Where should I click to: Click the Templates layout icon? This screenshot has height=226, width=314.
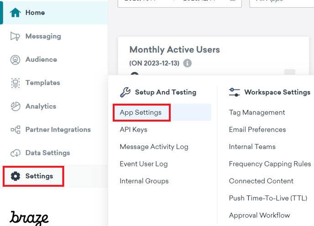16,83
